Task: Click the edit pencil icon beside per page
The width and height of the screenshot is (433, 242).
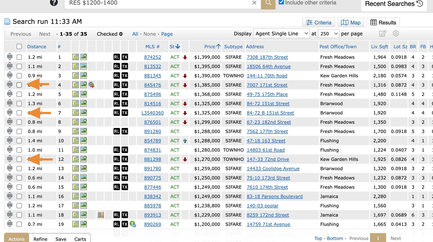Action: coord(382,34)
